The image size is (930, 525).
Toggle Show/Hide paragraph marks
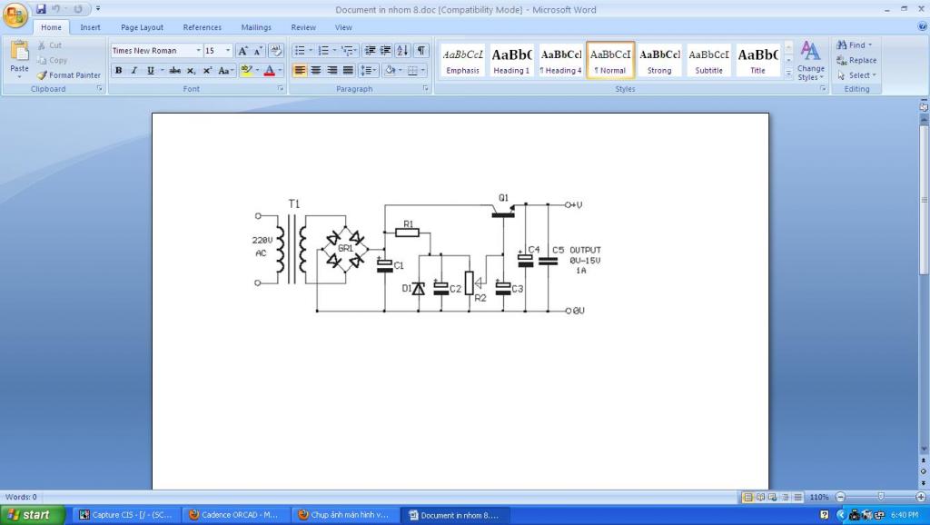click(x=421, y=51)
